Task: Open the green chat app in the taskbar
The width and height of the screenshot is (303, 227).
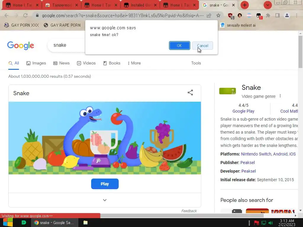Action: (24, 223)
